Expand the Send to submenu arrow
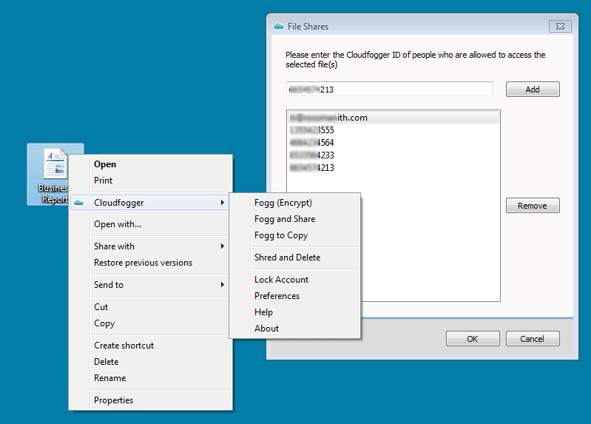The height and width of the screenshot is (424, 591). (223, 284)
